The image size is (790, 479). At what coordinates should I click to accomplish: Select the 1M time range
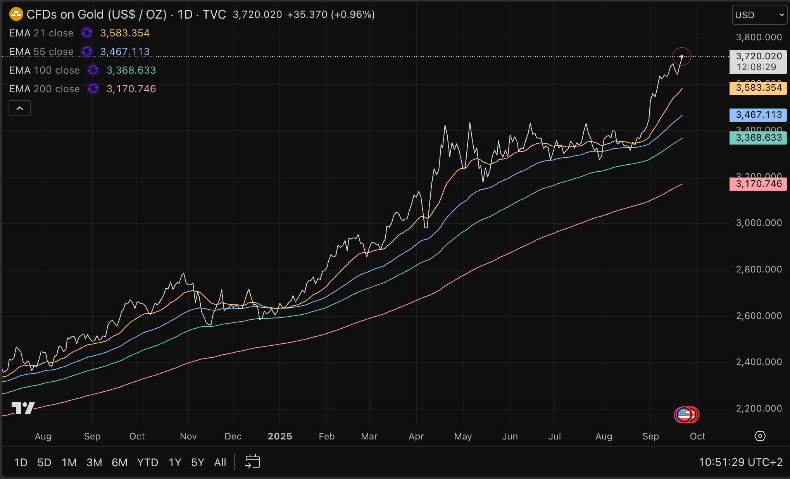coord(69,462)
